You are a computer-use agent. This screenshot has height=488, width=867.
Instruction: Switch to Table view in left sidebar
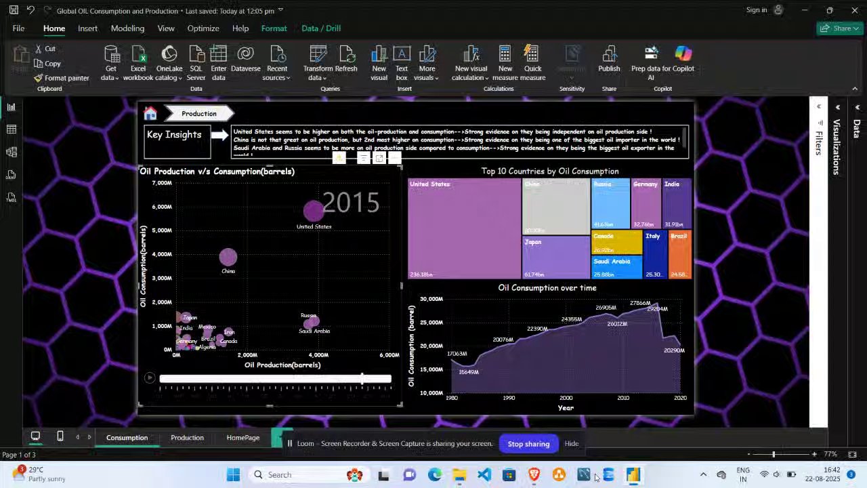[x=11, y=129]
